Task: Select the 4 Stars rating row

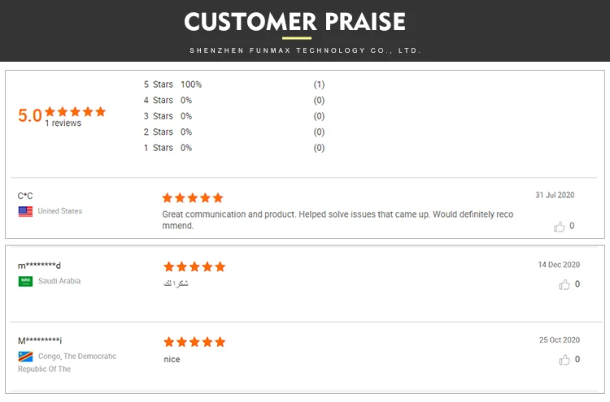Action: click(233, 101)
